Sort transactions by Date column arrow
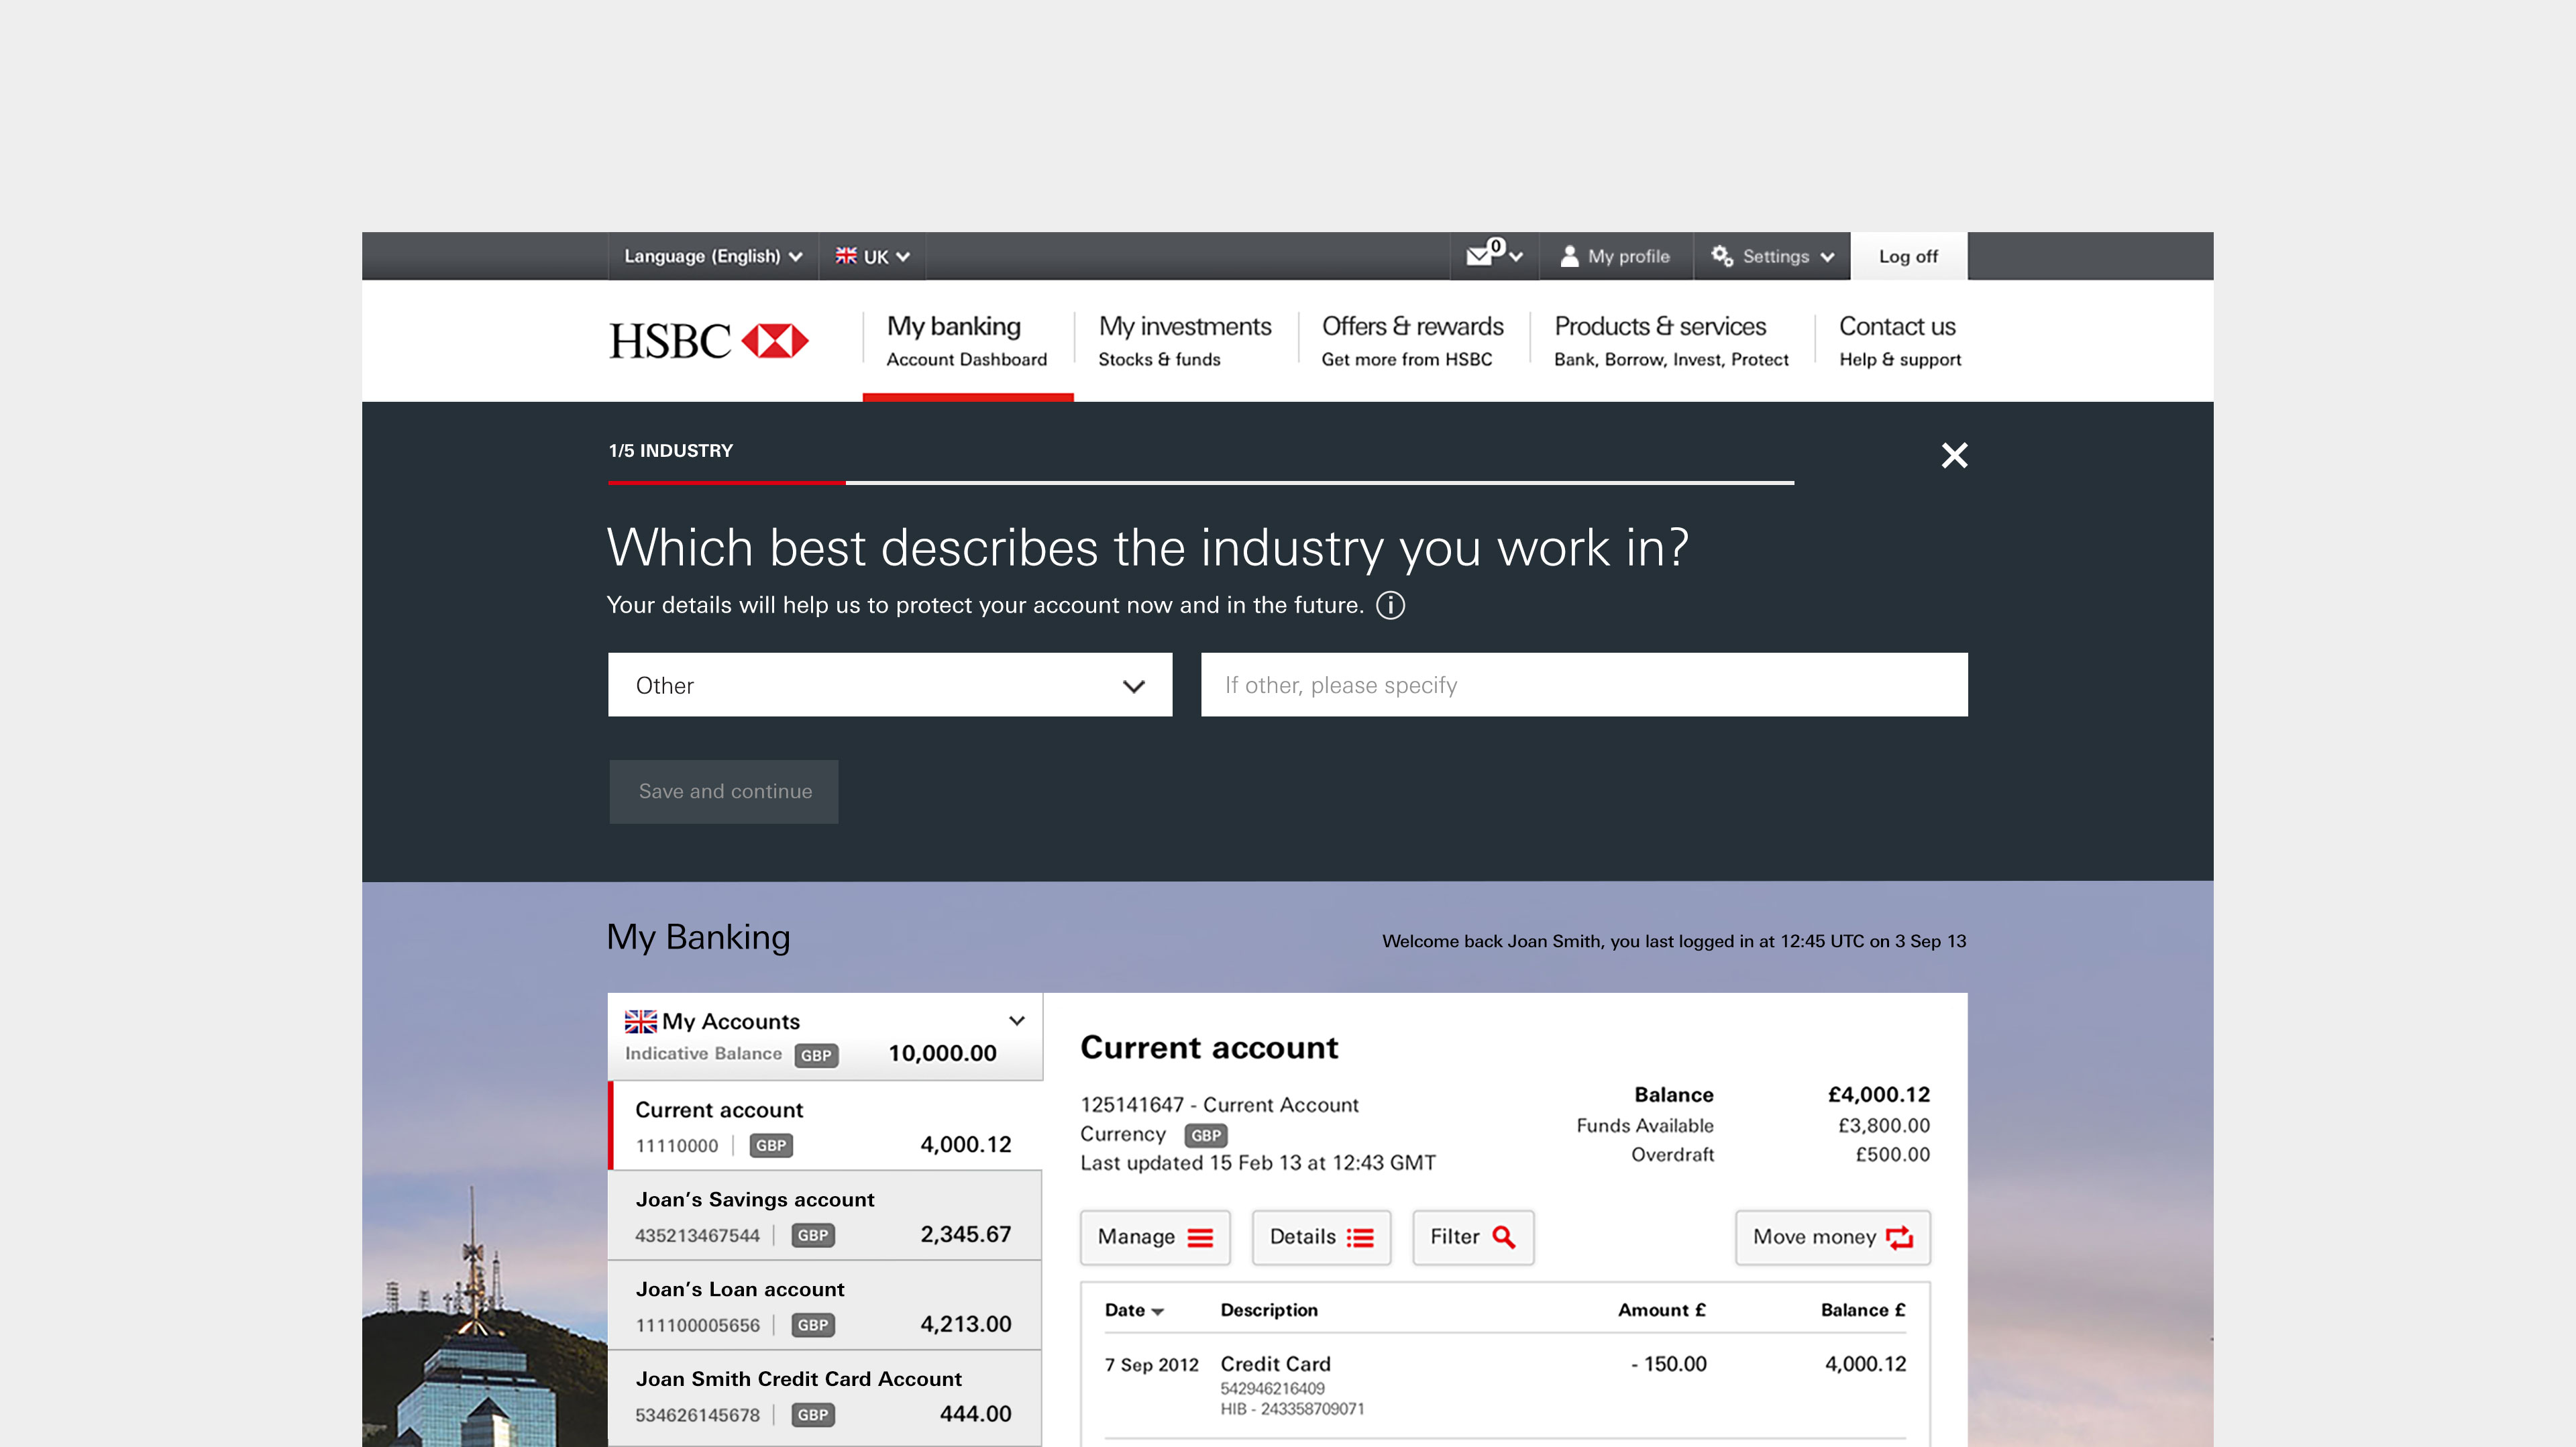Viewport: 2576px width, 1447px height. click(x=1157, y=1312)
